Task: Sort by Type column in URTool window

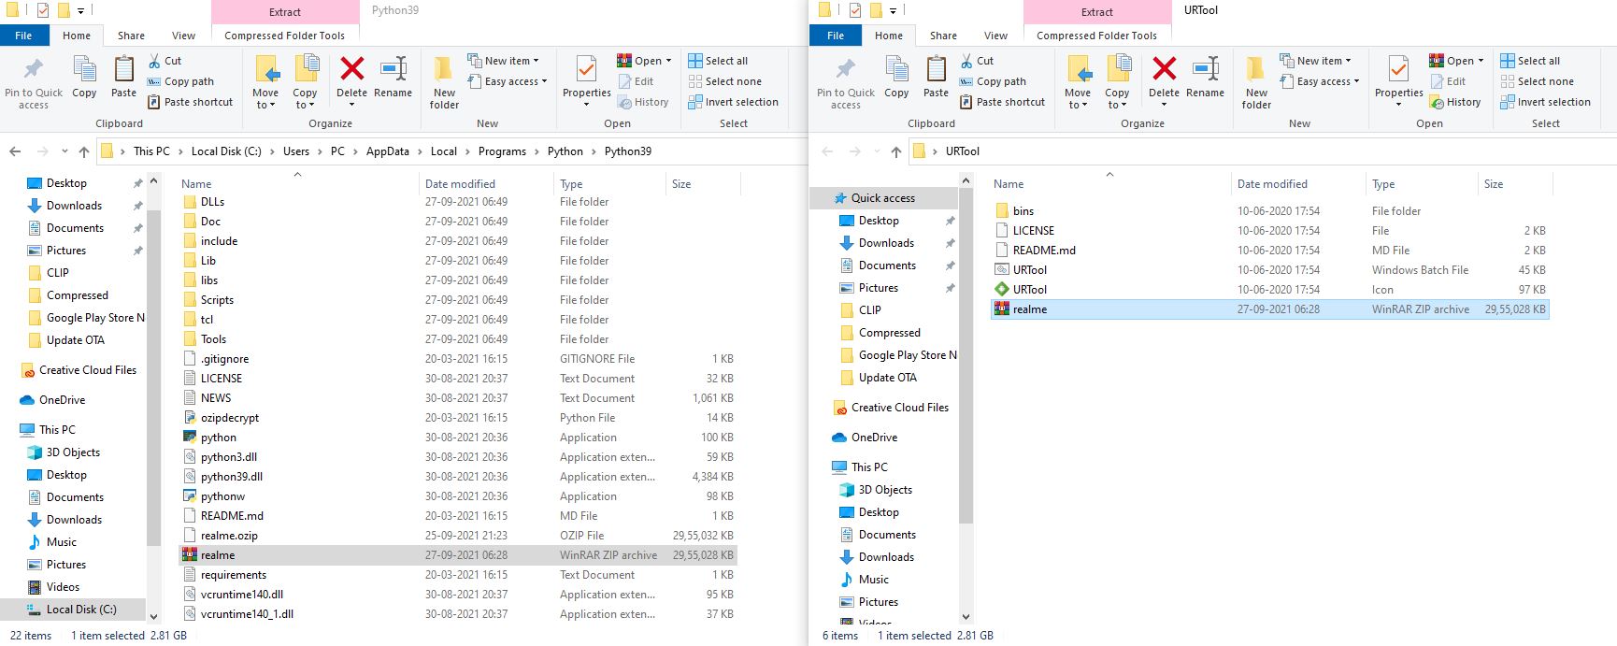Action: [1422, 184]
